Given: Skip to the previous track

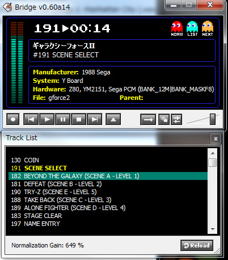Looking at the screenshot, I should click(x=31, y=119).
